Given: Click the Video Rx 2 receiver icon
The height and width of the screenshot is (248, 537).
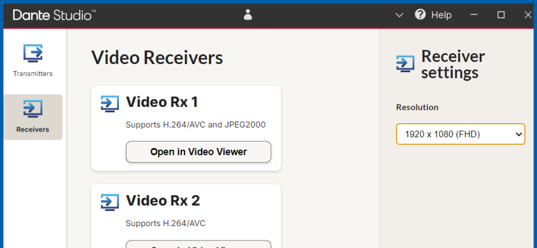Looking at the screenshot, I should point(110,201).
